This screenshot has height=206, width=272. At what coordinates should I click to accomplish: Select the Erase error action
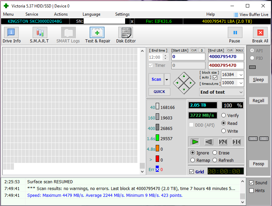click(215, 153)
